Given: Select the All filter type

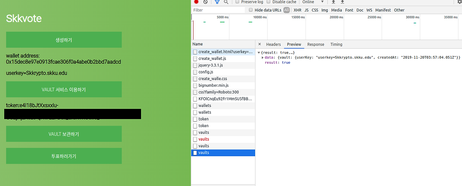Looking at the screenshot, I should click(x=287, y=10).
